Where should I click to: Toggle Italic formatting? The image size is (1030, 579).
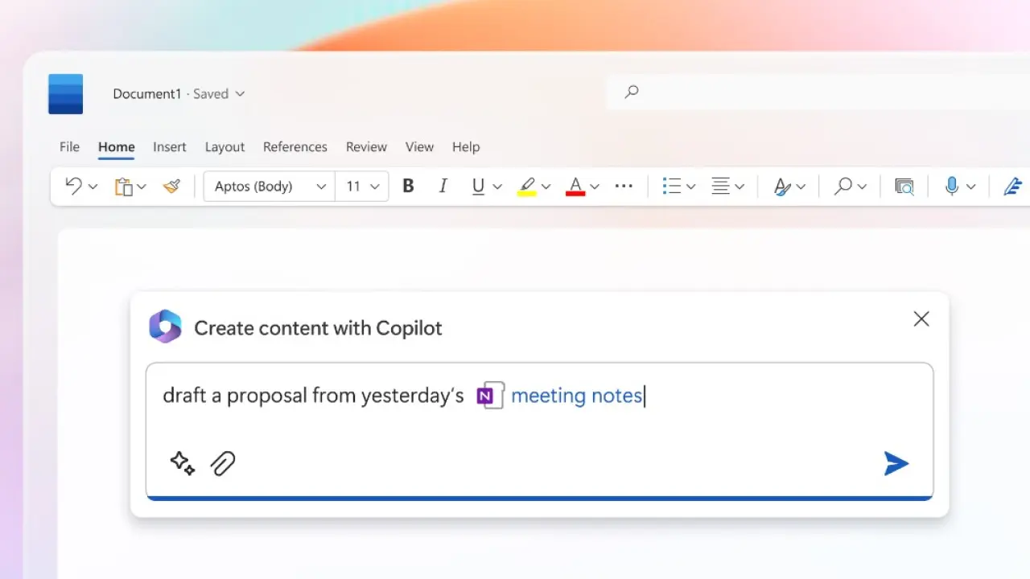[443, 187]
